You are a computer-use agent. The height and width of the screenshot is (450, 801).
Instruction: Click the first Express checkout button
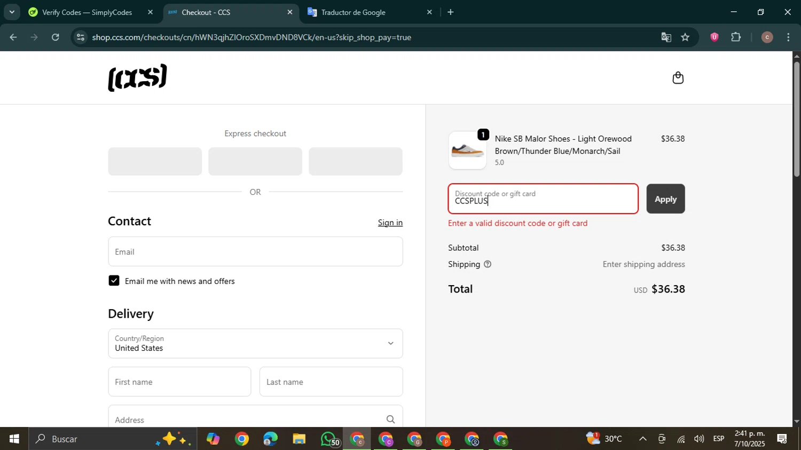155,161
